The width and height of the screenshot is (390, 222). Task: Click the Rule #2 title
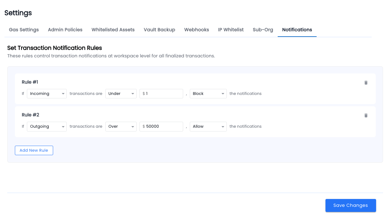(30, 115)
